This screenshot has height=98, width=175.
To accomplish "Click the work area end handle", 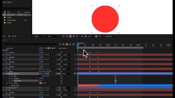I will coord(143,48).
